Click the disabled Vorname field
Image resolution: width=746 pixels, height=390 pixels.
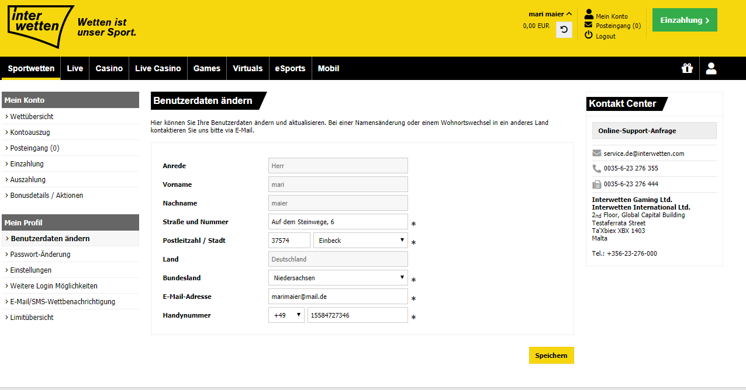[338, 184]
